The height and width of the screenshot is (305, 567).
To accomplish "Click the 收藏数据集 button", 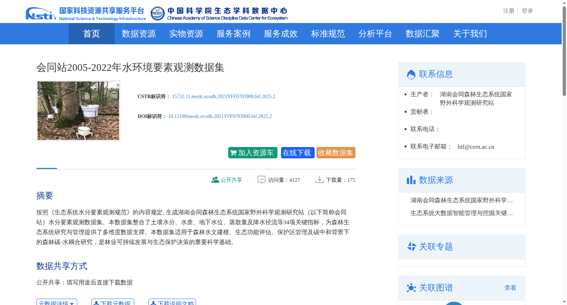I will (336, 153).
